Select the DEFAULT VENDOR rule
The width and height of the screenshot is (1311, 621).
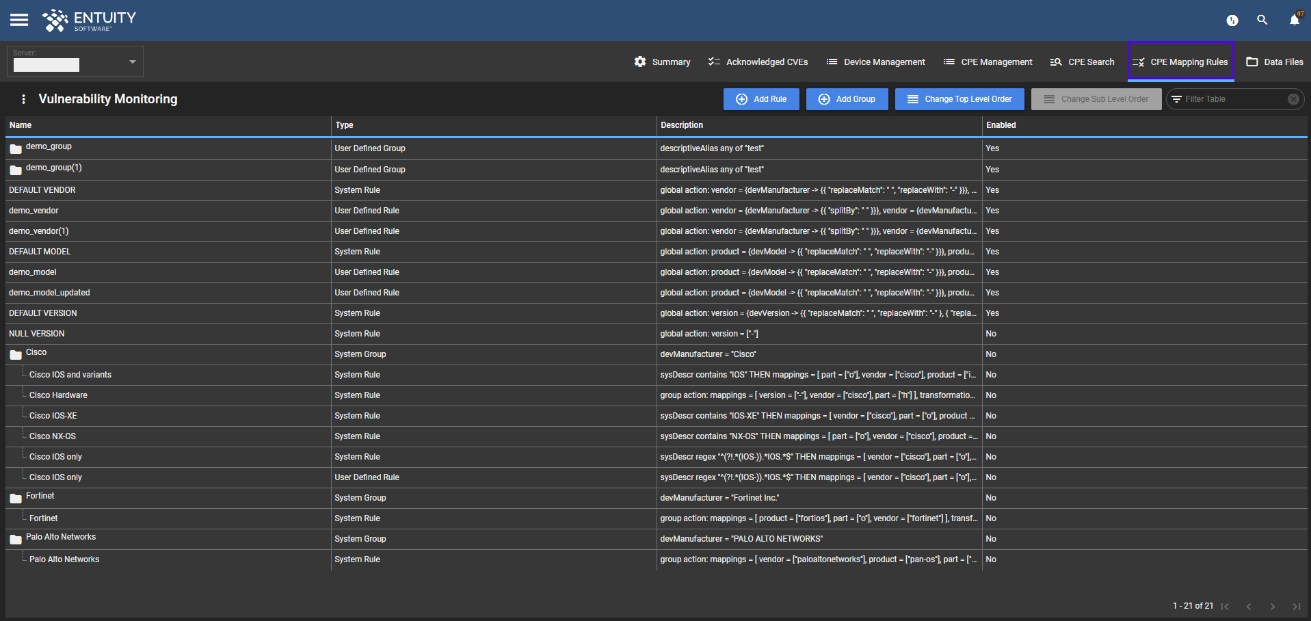42,190
